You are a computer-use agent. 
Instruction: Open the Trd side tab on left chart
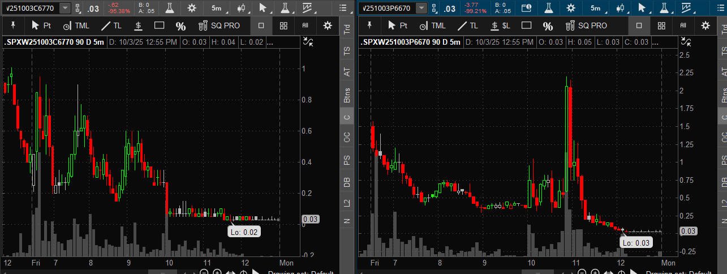[347, 30]
